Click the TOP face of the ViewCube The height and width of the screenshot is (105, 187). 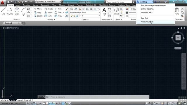[178, 38]
